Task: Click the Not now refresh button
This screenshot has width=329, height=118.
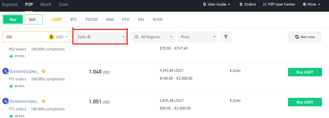Action: click(305, 37)
